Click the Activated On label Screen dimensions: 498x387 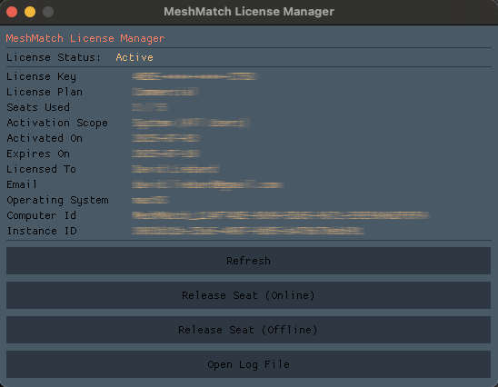pos(45,138)
